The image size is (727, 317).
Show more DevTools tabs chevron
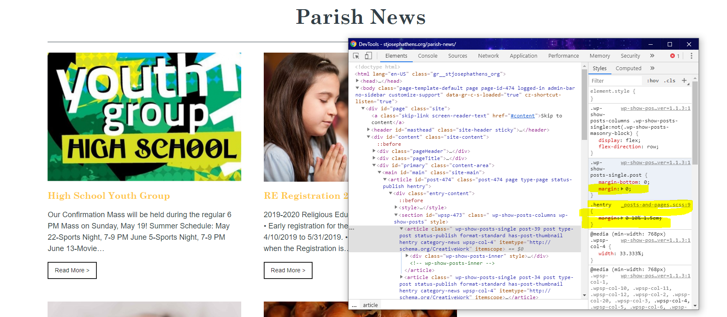652,56
